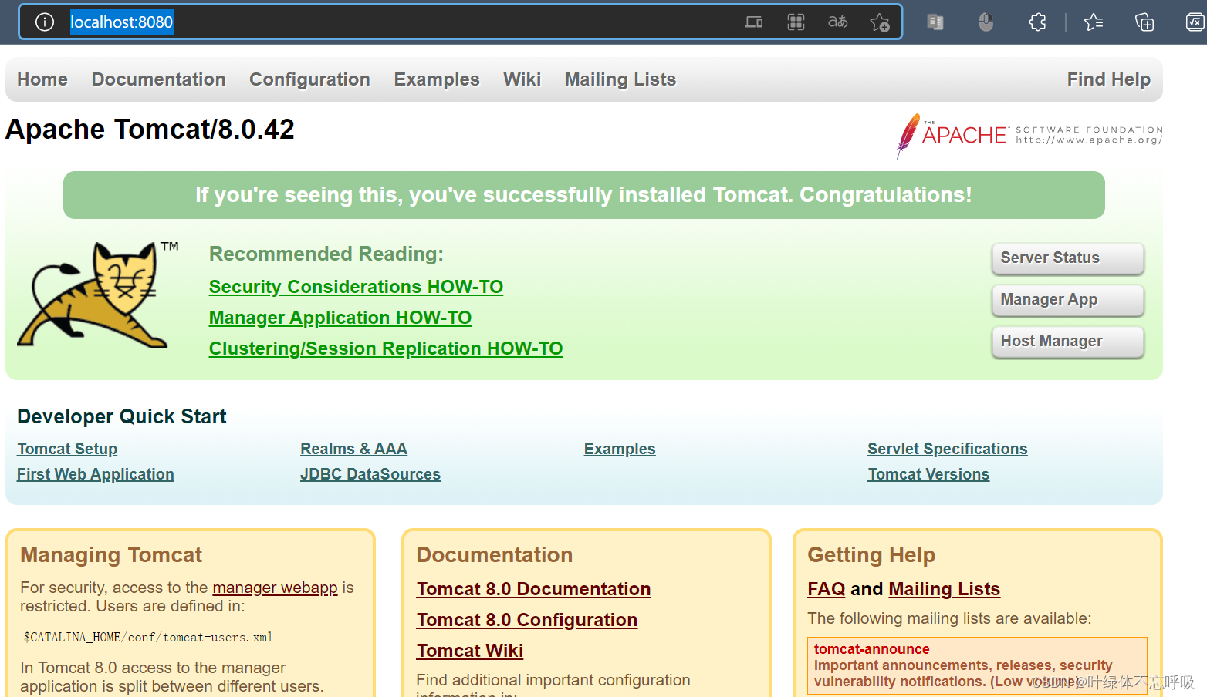Click the mouse gesture extension icon
This screenshot has width=1207, height=697.
(x=986, y=22)
